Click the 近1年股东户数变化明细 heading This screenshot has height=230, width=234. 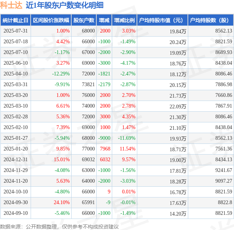(x=65, y=5)
